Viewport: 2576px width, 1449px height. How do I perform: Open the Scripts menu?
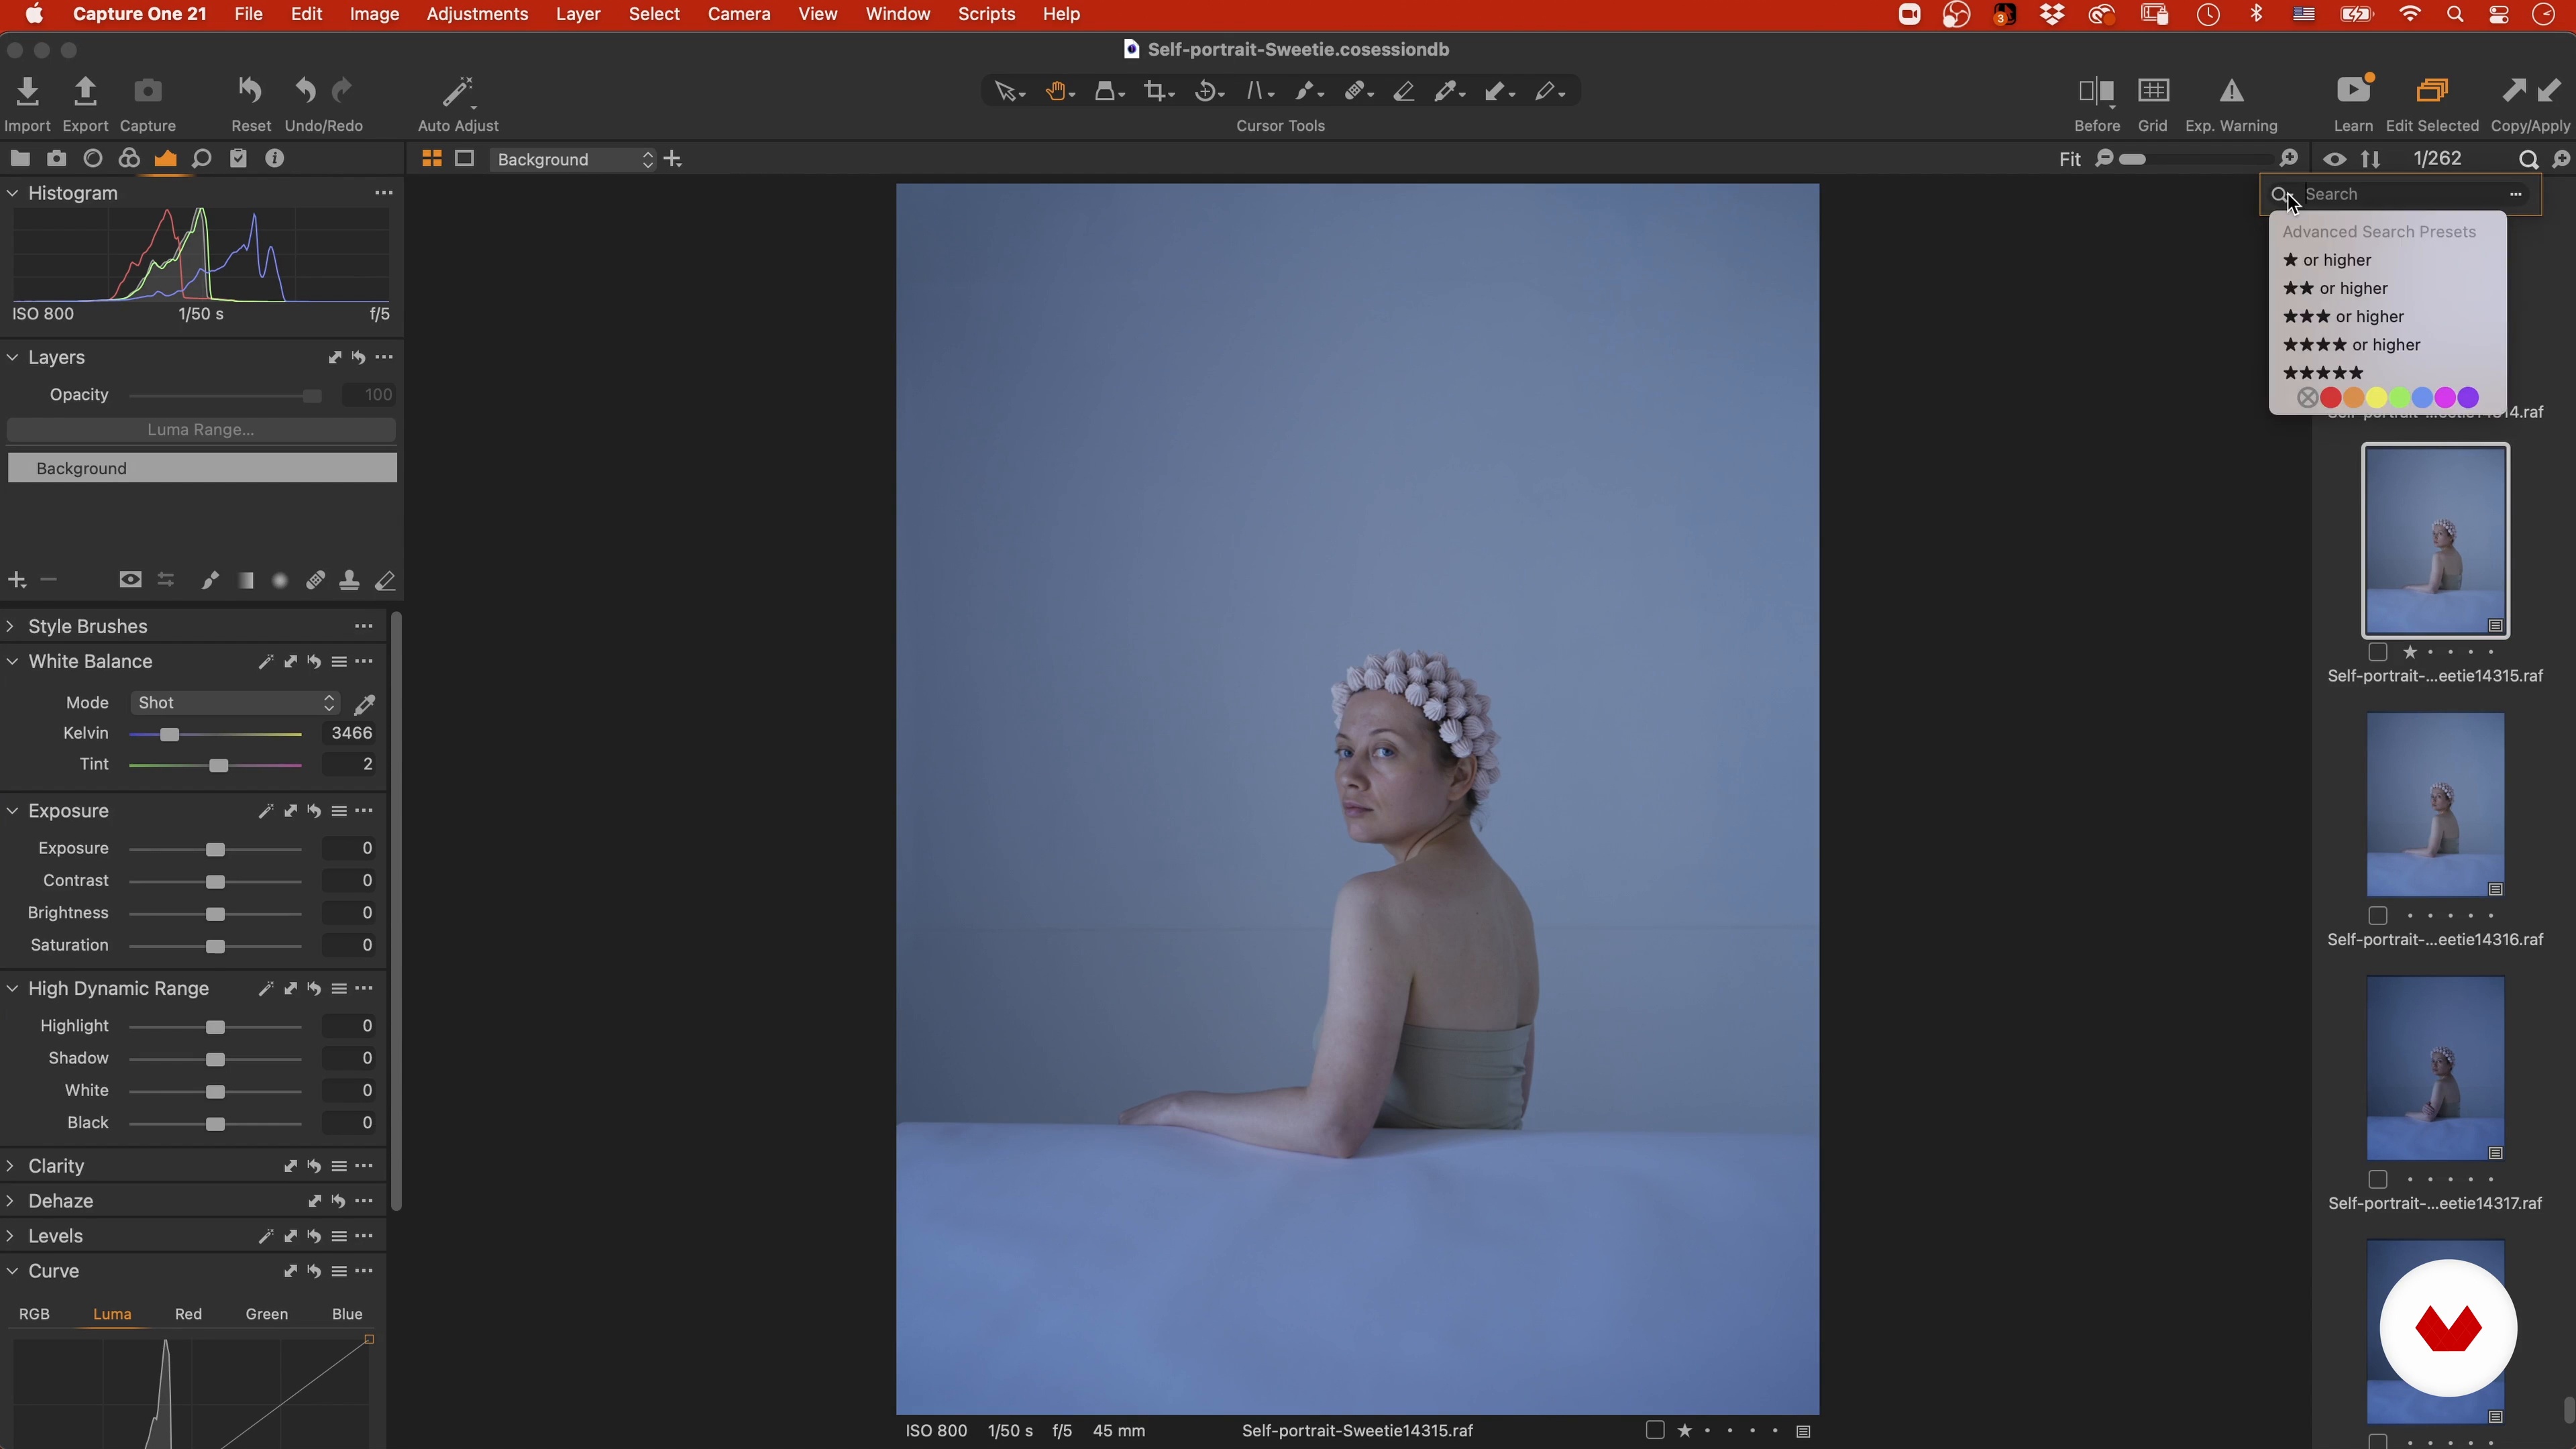coord(986,14)
